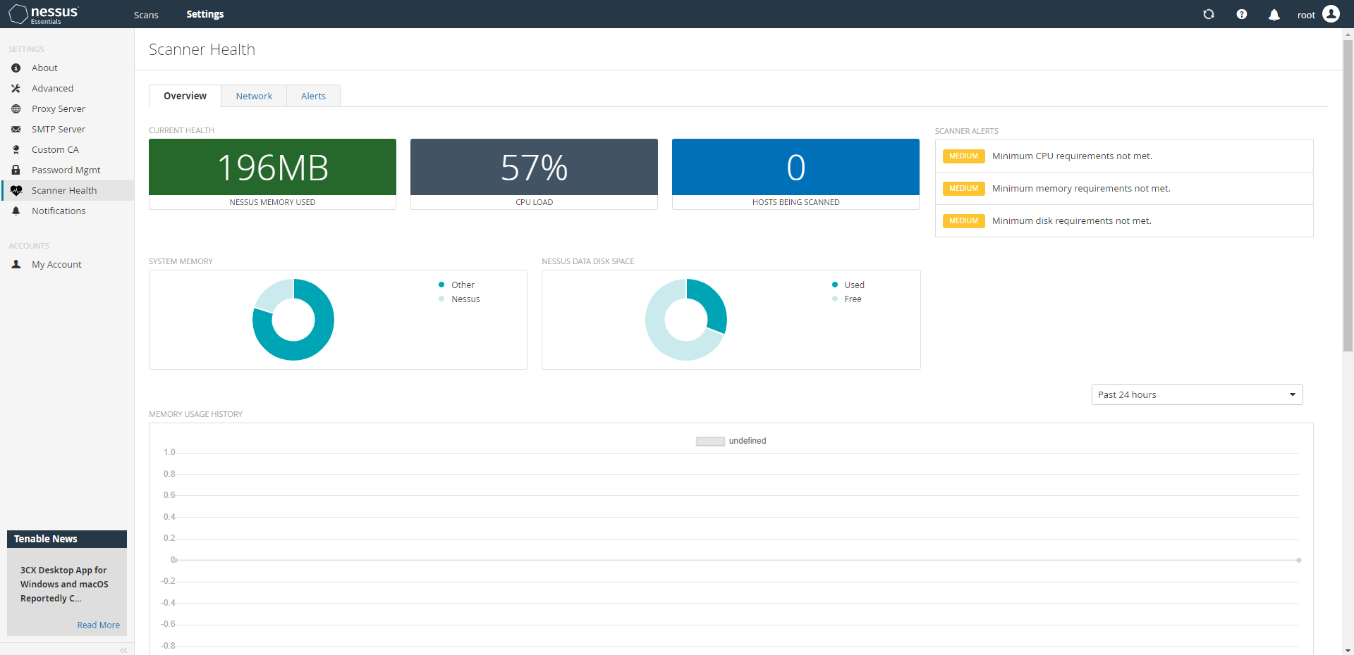Click the Scanner Health heart icon
The height and width of the screenshot is (655, 1354).
pyautogui.click(x=16, y=190)
